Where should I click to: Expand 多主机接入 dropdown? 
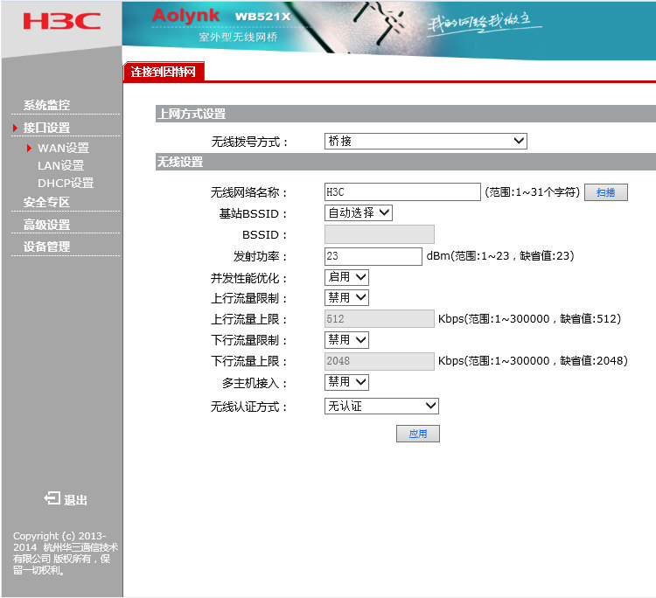(346, 382)
